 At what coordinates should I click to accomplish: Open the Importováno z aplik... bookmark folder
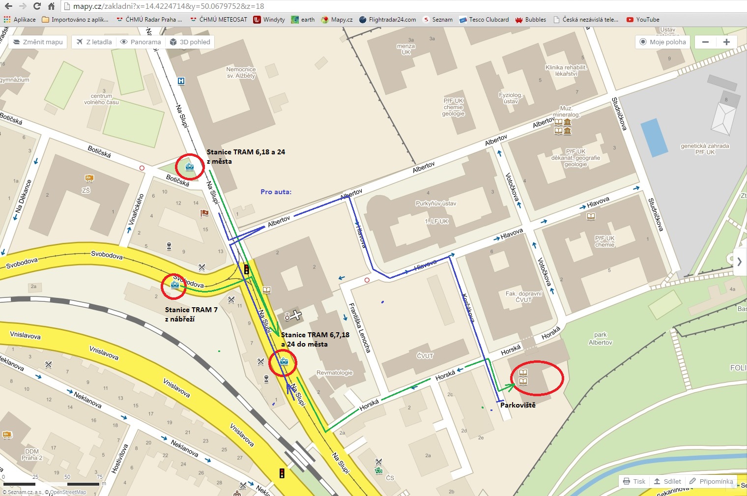click(75, 20)
